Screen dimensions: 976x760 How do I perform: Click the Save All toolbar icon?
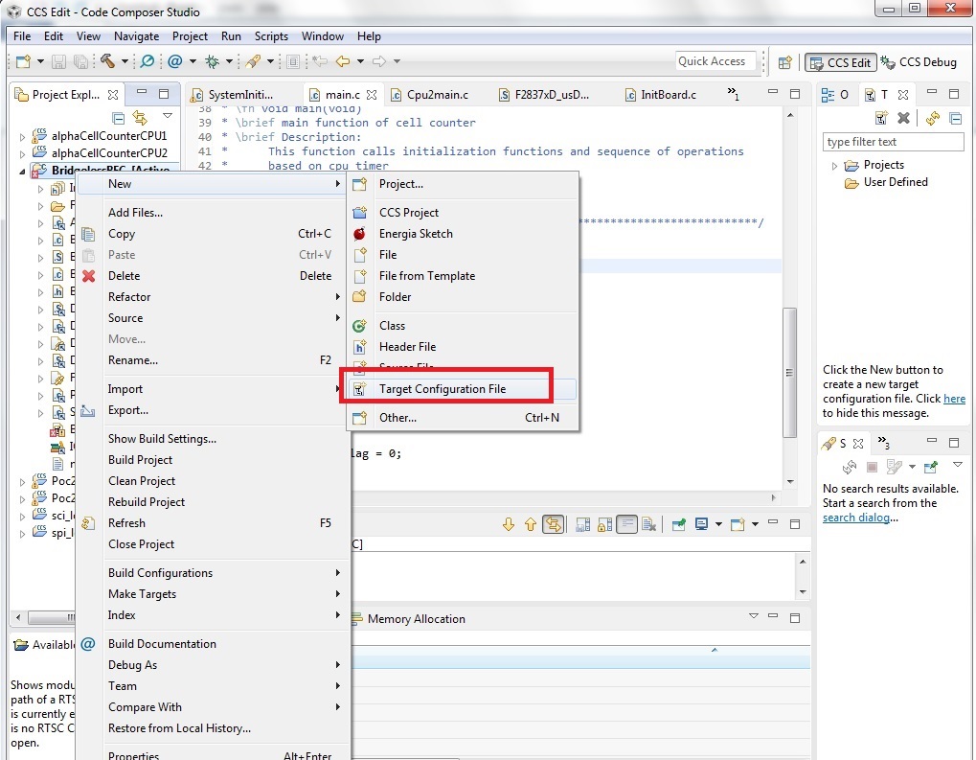tap(80, 61)
